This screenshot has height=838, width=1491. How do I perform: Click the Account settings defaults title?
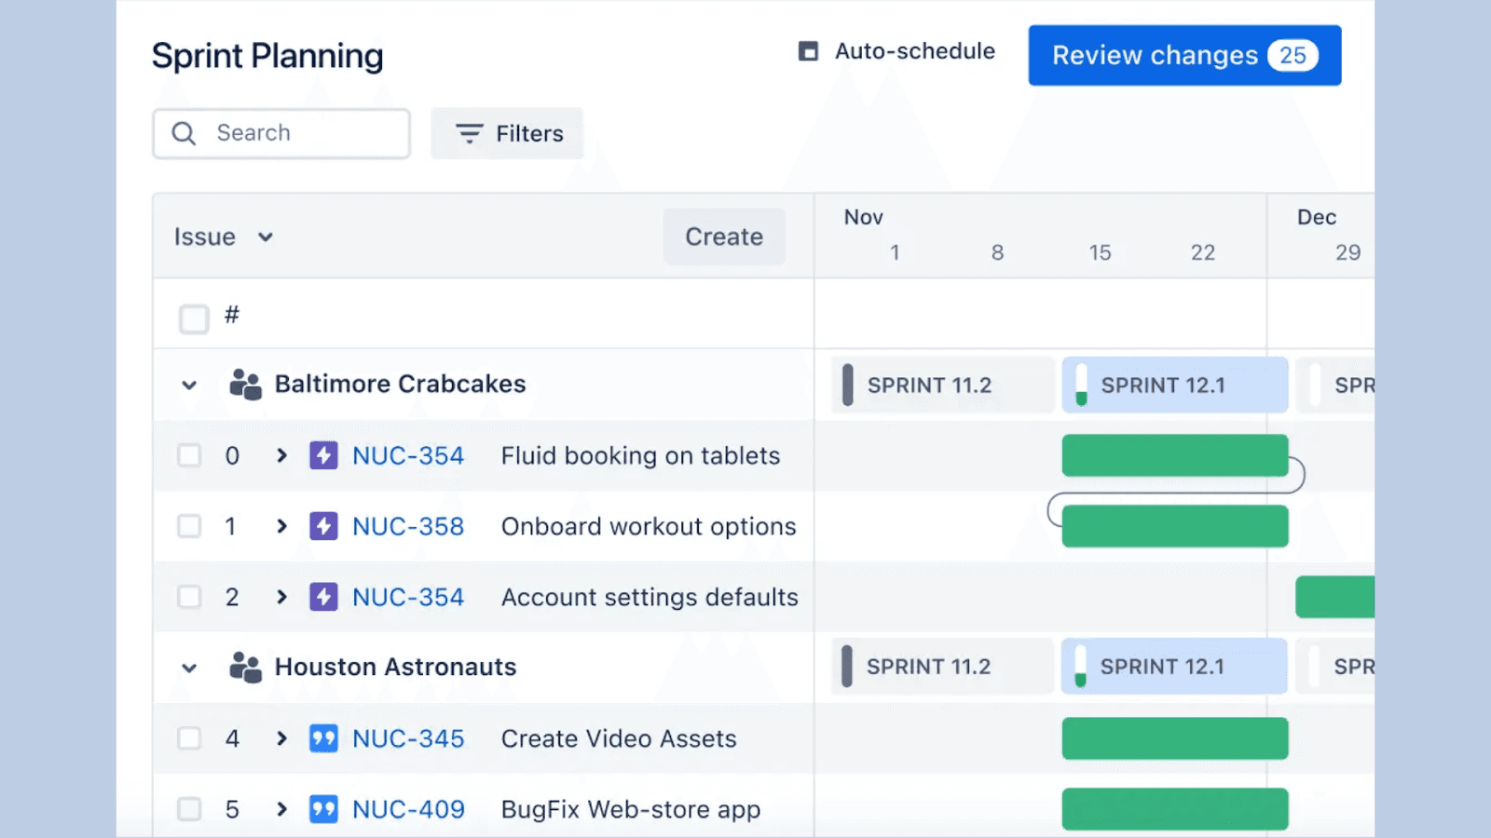click(x=650, y=597)
